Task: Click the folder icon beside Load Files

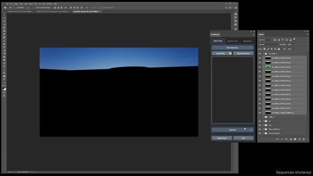Action: (x=230, y=53)
